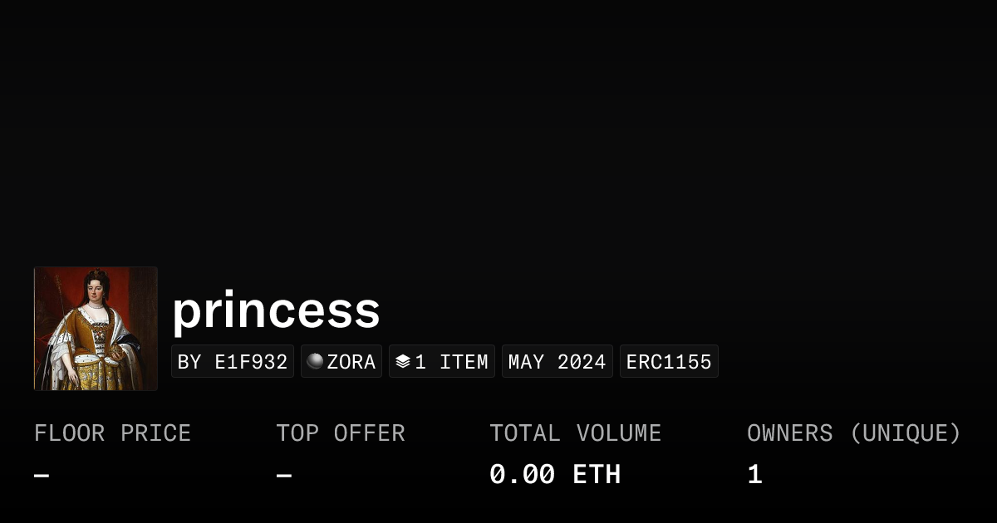This screenshot has width=997, height=523.
Task: Click the 1 ITEM count text
Action: point(451,362)
